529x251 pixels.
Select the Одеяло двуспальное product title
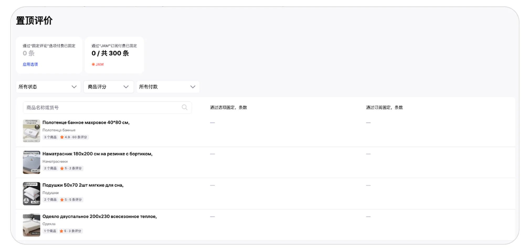(x=99, y=216)
